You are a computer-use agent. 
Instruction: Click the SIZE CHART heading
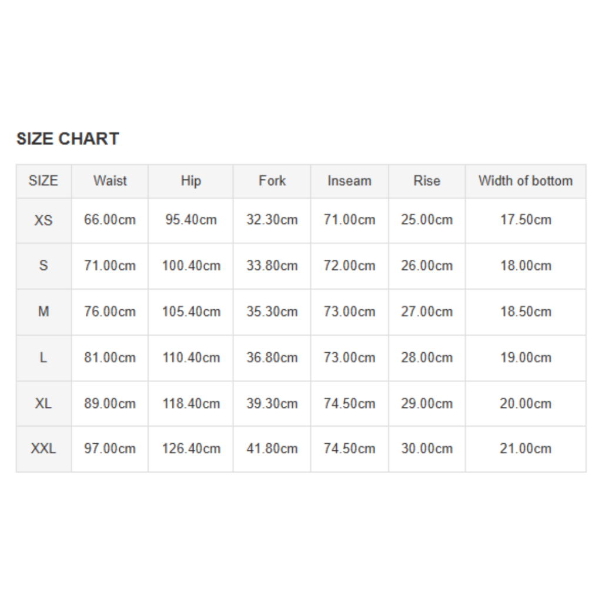point(68,139)
